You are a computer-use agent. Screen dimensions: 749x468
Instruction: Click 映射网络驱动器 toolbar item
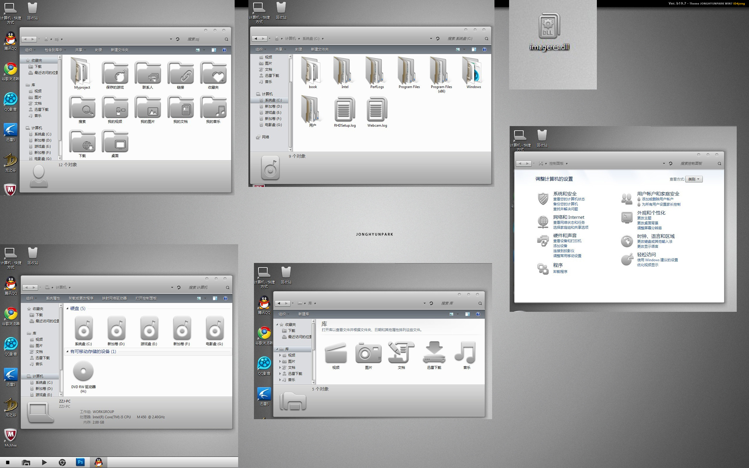coord(114,298)
